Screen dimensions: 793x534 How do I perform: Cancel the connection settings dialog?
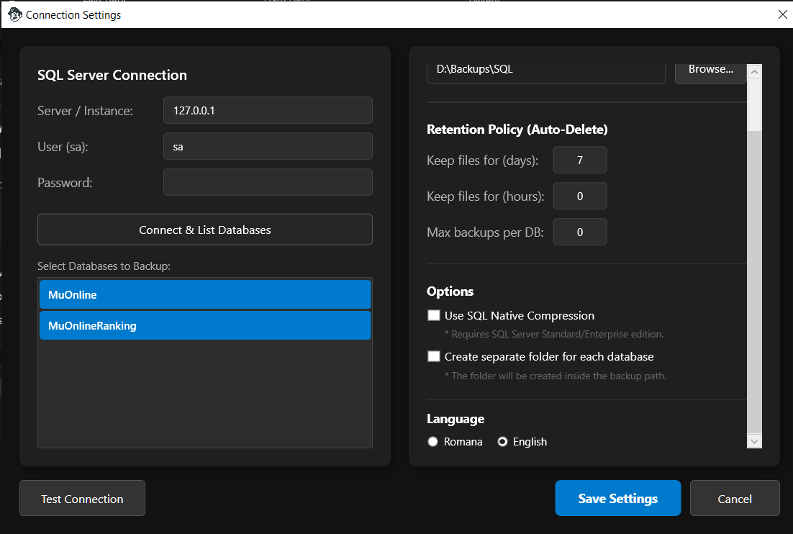coord(734,498)
